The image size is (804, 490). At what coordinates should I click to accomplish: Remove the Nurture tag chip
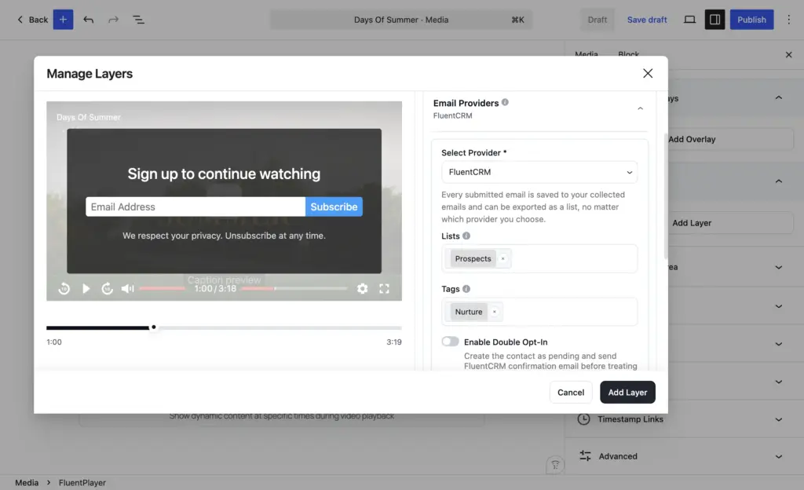pyautogui.click(x=495, y=312)
